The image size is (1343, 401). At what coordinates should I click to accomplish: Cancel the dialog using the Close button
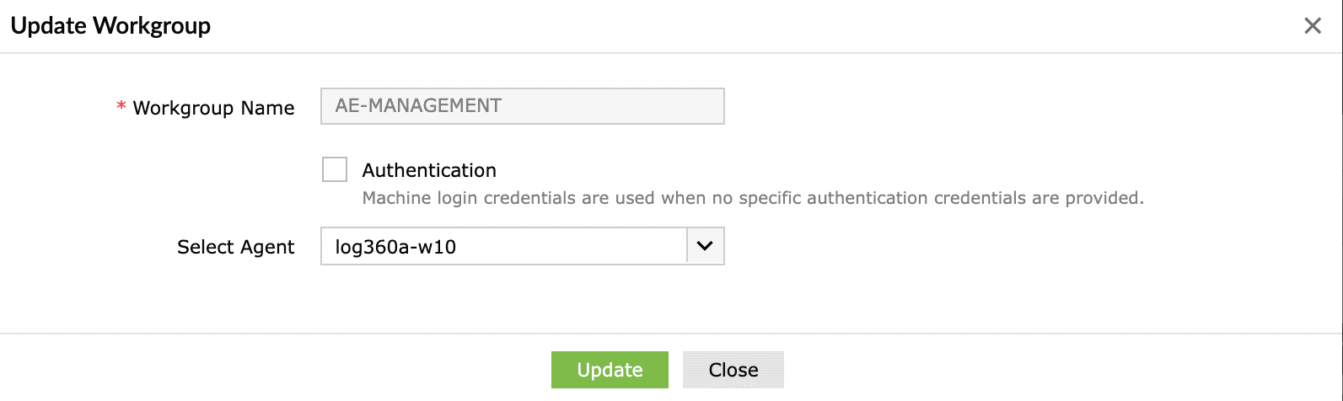[733, 370]
